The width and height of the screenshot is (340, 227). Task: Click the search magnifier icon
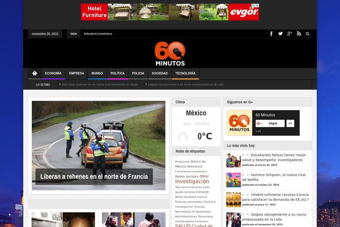(x=308, y=34)
